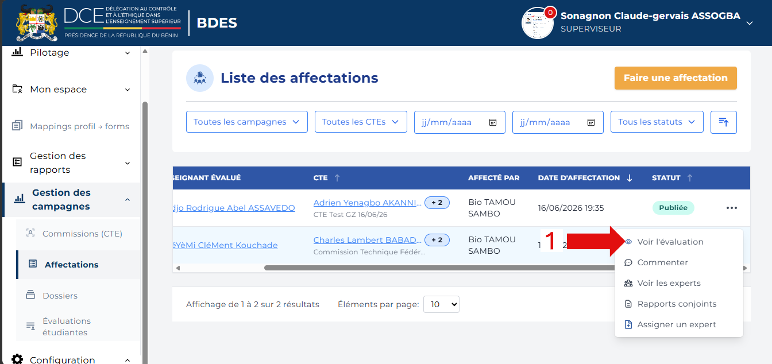Click the Mappings profil documents icon

tap(17, 126)
